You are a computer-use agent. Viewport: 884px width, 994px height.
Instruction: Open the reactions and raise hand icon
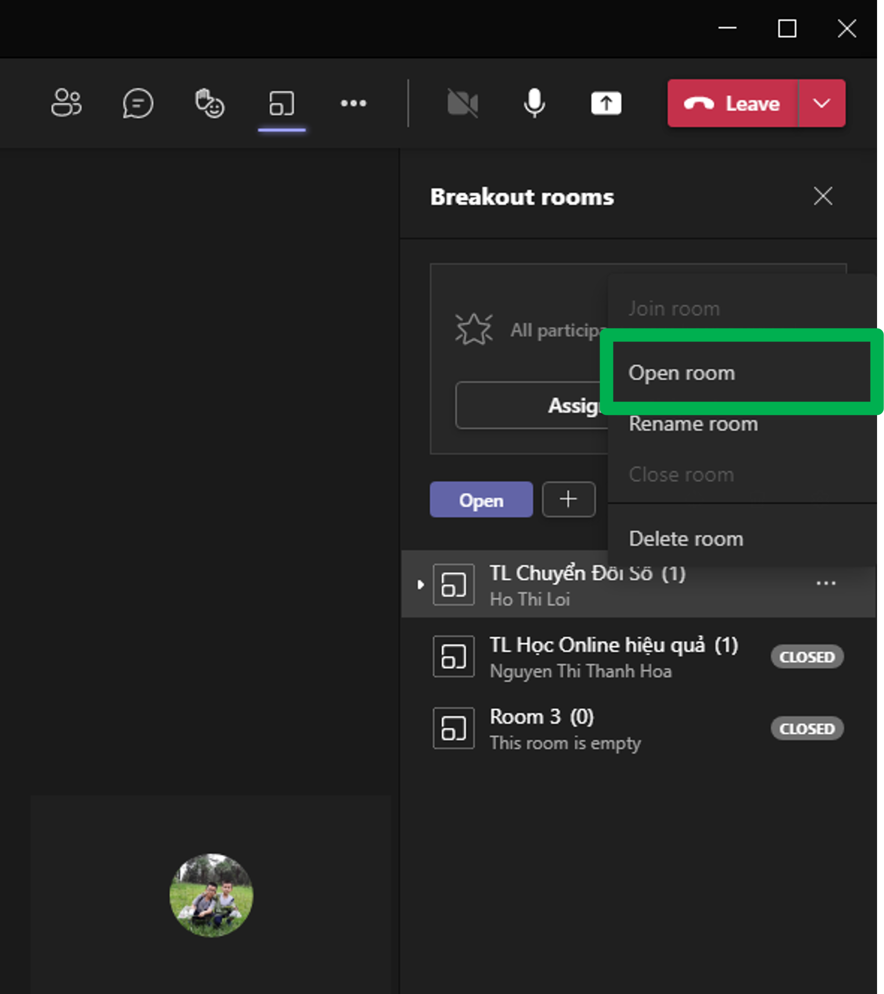pos(209,103)
